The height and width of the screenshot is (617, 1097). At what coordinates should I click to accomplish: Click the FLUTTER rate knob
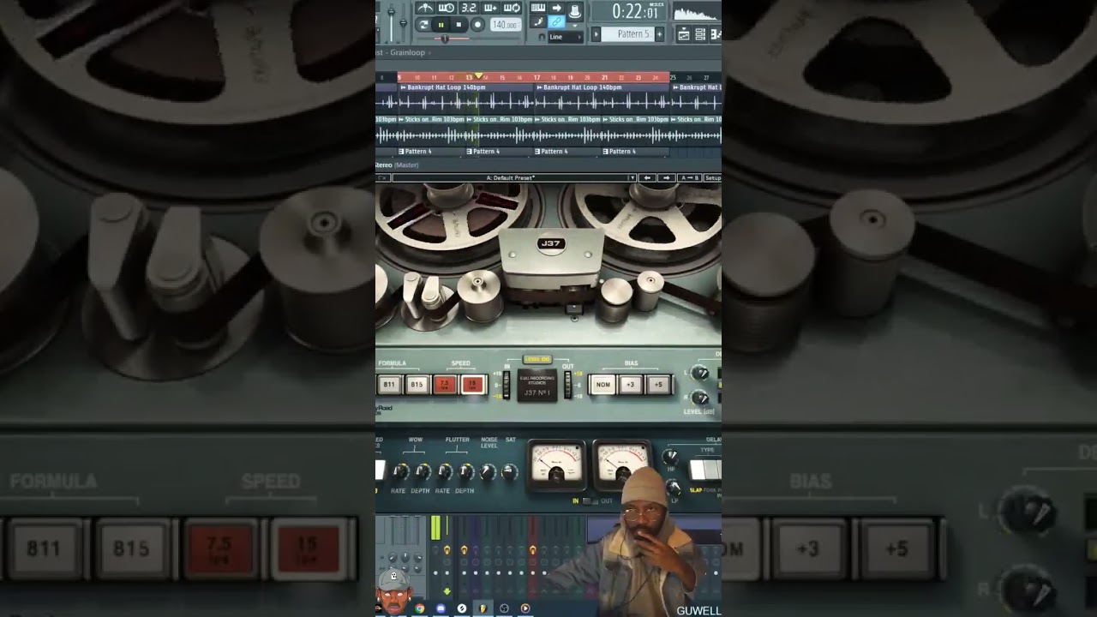tap(444, 471)
